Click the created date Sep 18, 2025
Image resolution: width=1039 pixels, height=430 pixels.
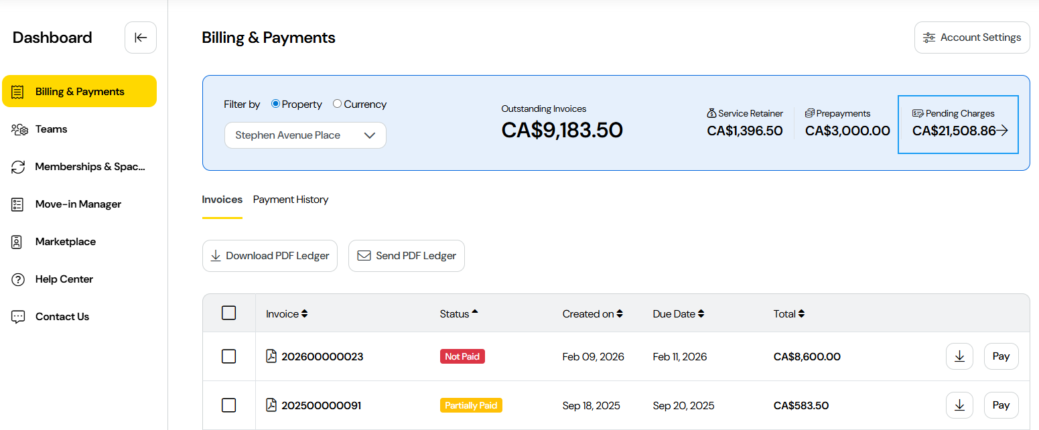(592, 406)
